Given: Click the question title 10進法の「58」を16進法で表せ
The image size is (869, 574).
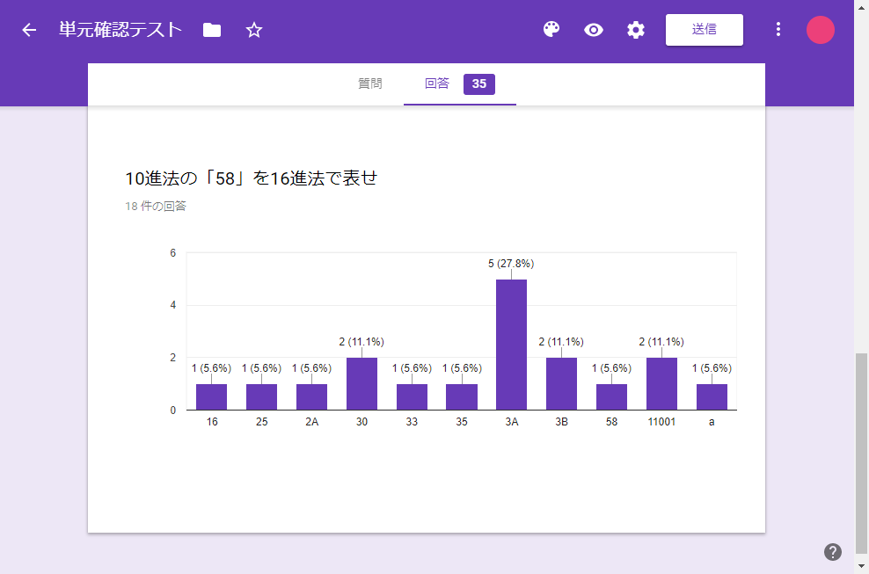Looking at the screenshot, I should click(x=251, y=178).
